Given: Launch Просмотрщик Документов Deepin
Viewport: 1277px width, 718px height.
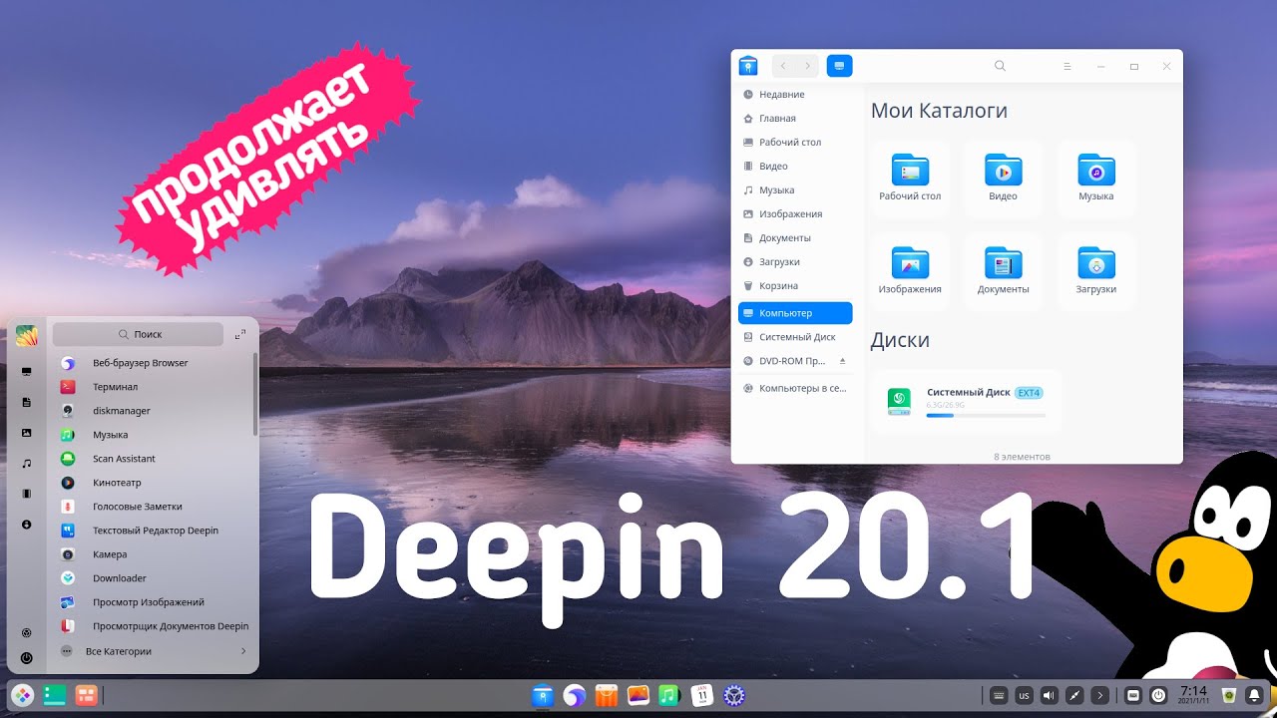Looking at the screenshot, I should point(153,626).
